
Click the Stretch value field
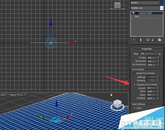(x=151, y=88)
